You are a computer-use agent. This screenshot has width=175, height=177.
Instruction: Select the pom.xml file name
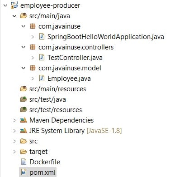[43, 172]
